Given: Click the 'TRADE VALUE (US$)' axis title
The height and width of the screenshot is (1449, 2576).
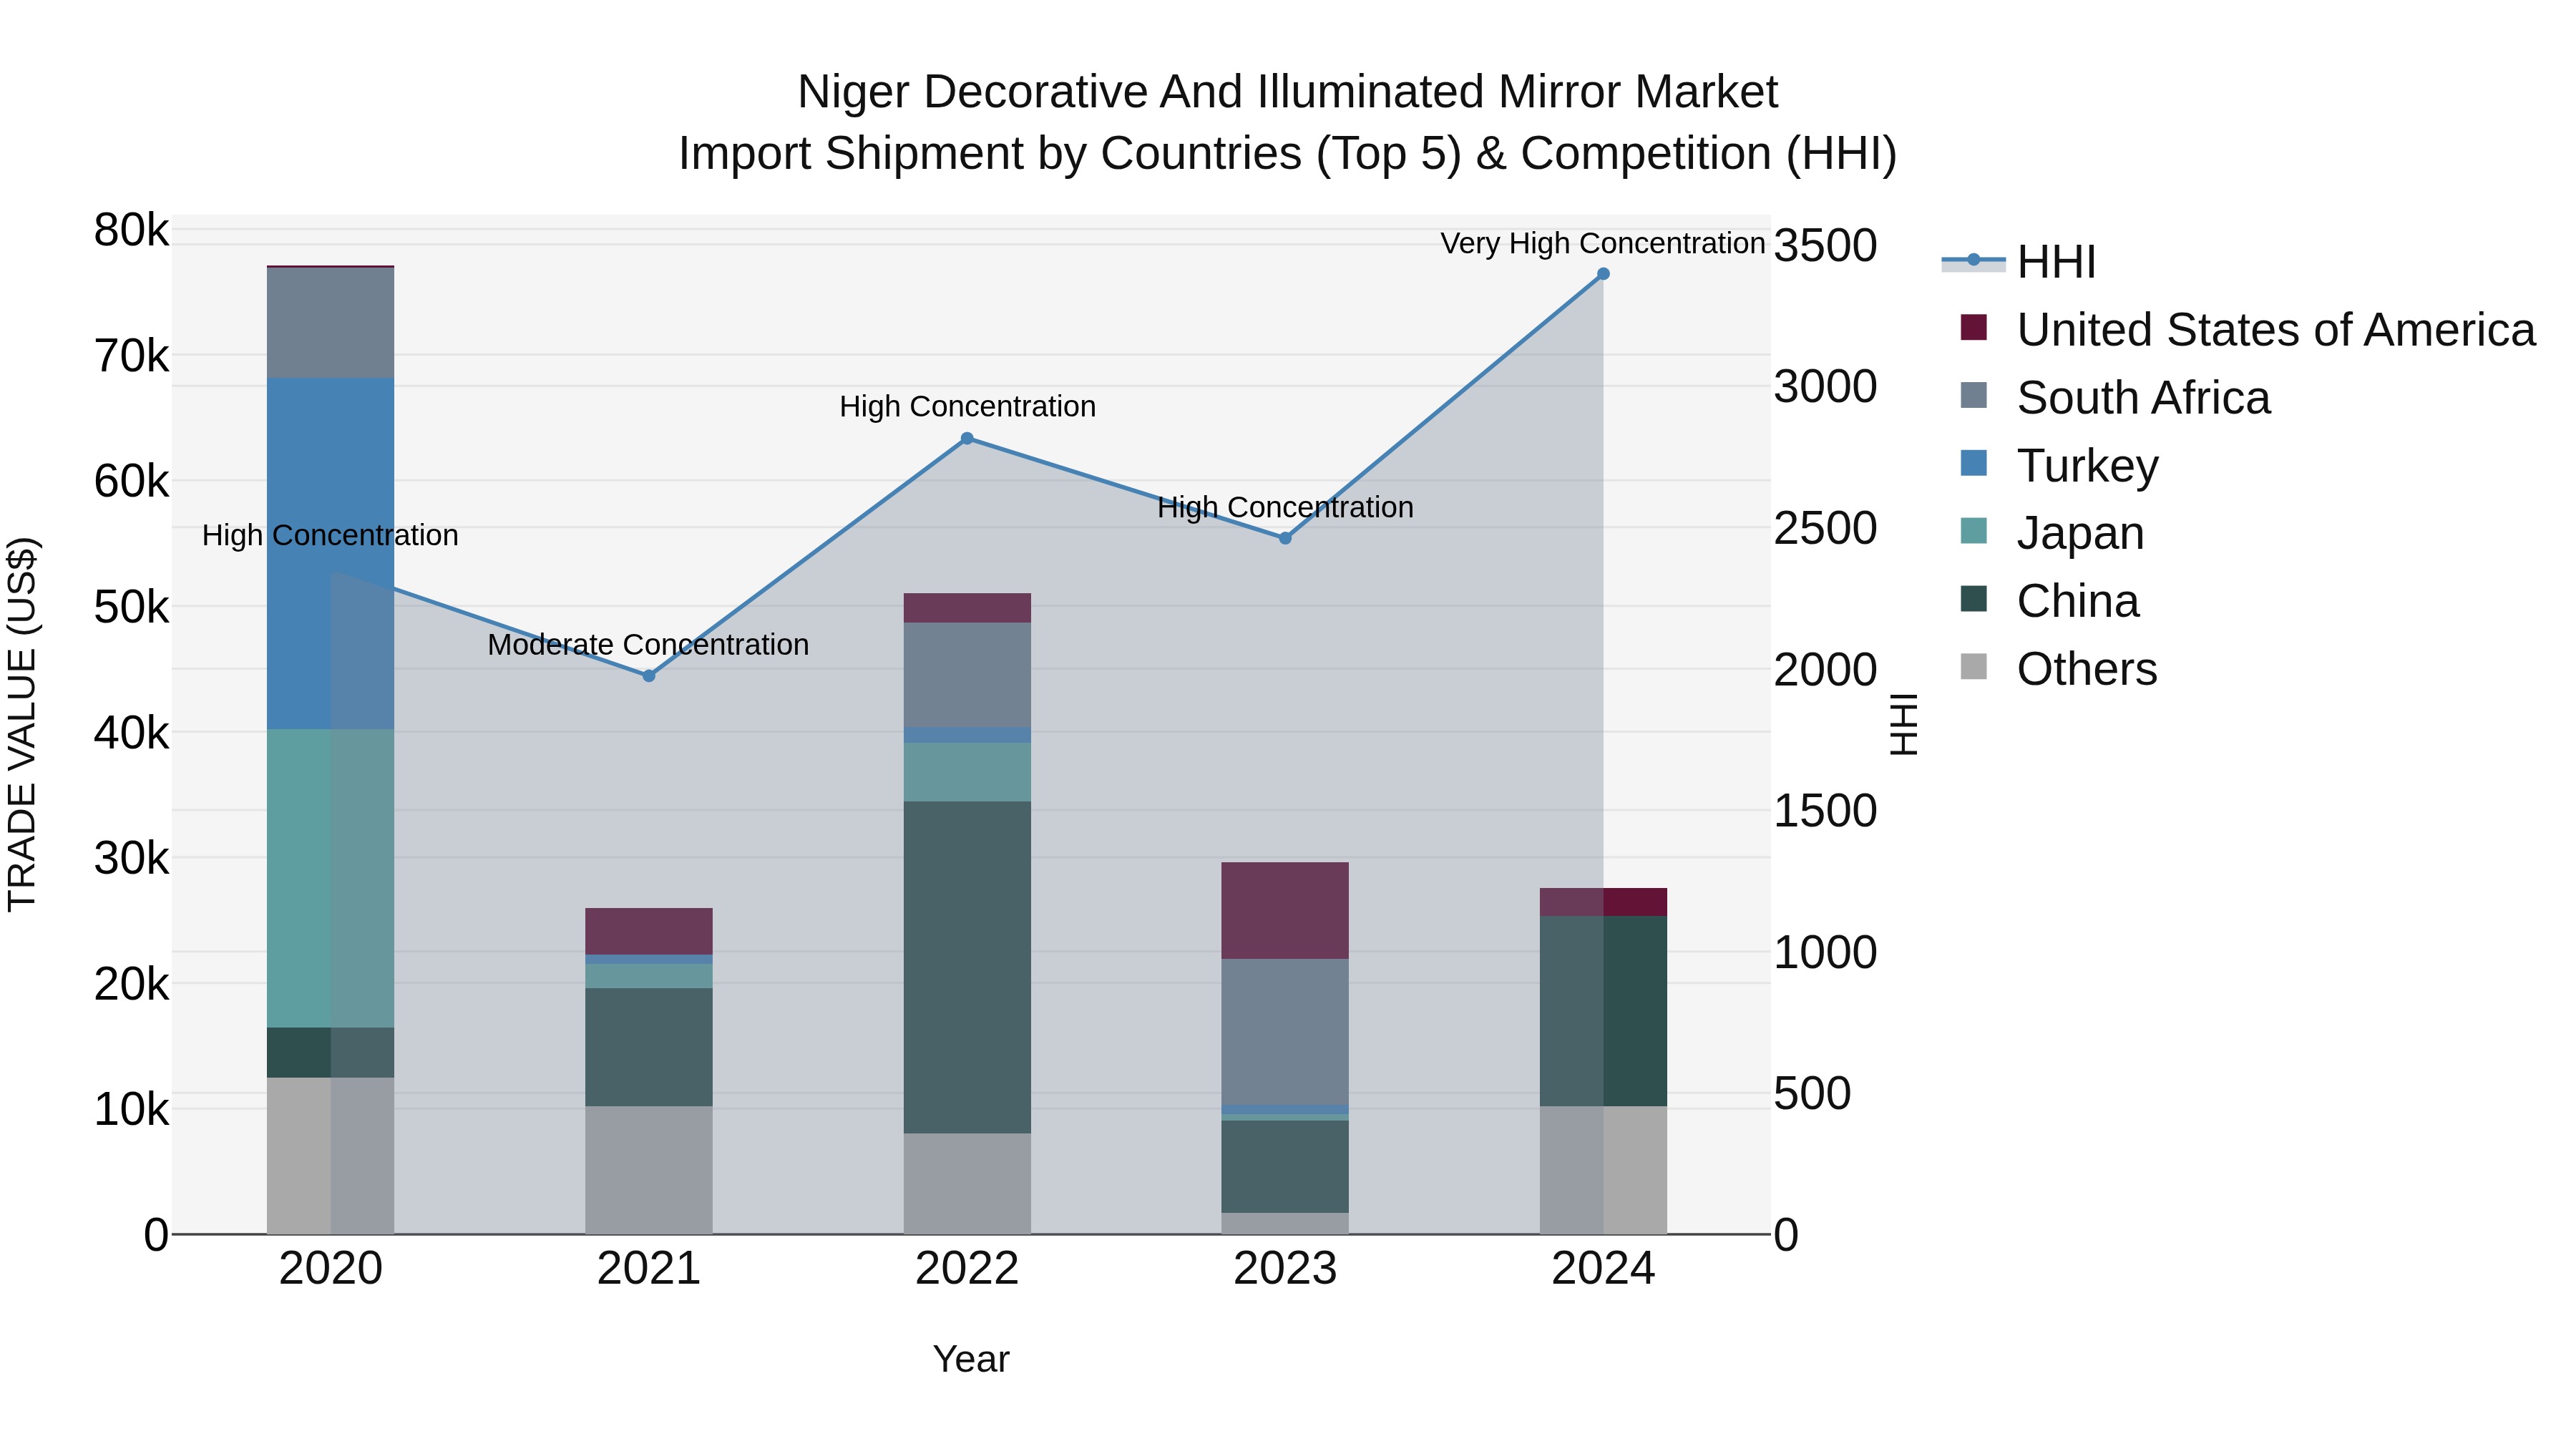Looking at the screenshot, I should (x=22, y=724).
